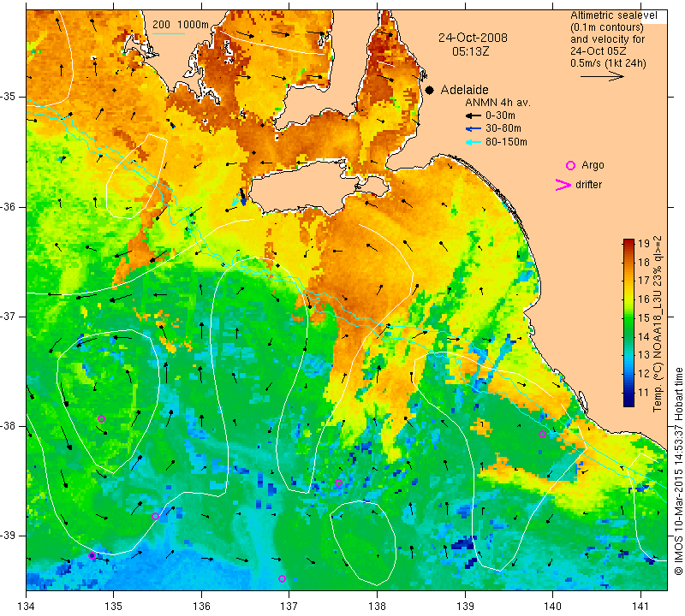Screen dimensions: 685x616
Task: Click the 80-150m legend label
Action: point(506,142)
